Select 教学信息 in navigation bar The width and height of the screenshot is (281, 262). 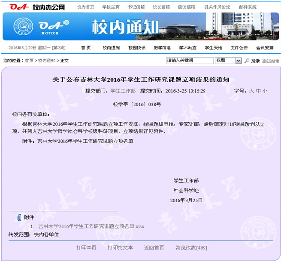[162, 48]
